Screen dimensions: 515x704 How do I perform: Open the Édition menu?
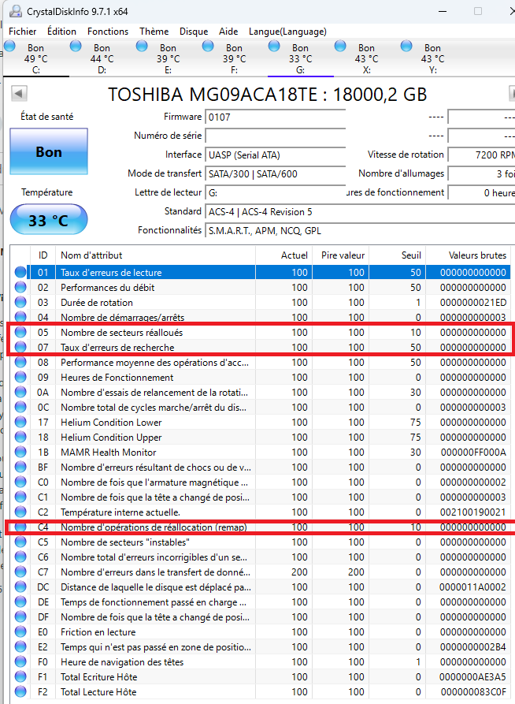click(x=61, y=32)
